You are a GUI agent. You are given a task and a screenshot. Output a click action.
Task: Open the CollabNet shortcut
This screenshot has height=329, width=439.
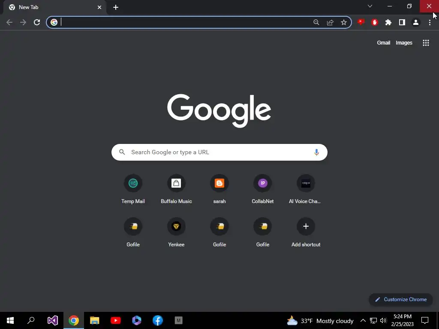point(263,189)
